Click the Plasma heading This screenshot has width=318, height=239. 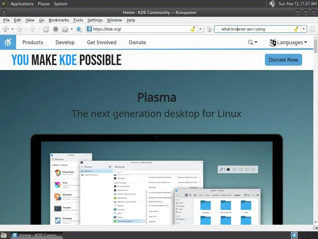(x=157, y=97)
